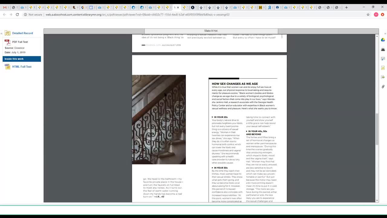
Task: Click the IN YOUR 30s subheading
Action: coord(221,168)
